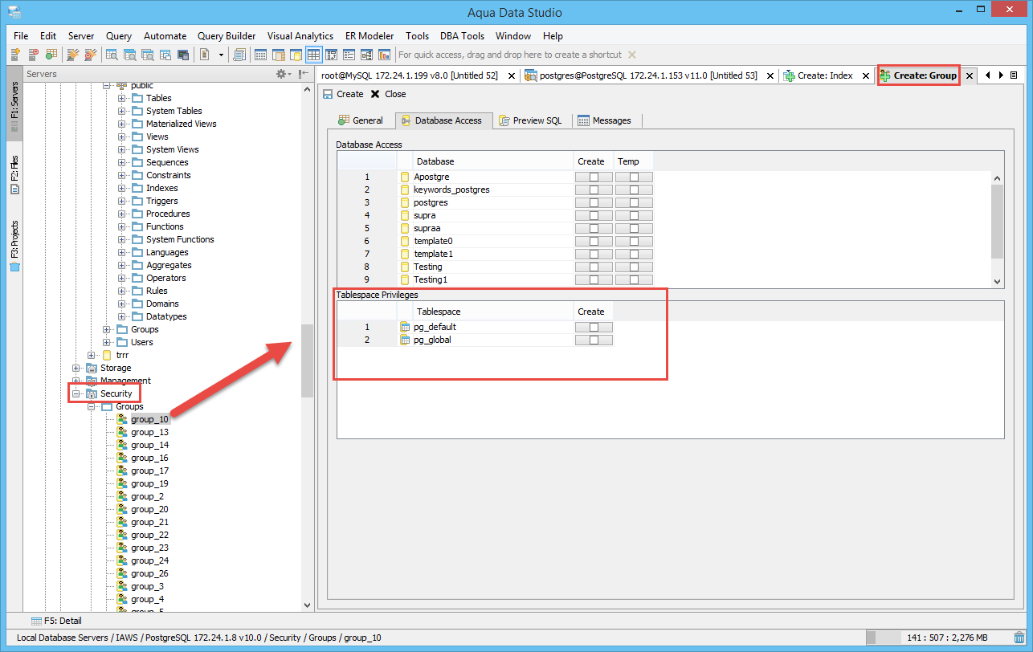Click the hierarchy diagram icon in main toolbar
Image resolution: width=1033 pixels, height=652 pixels.
(367, 55)
